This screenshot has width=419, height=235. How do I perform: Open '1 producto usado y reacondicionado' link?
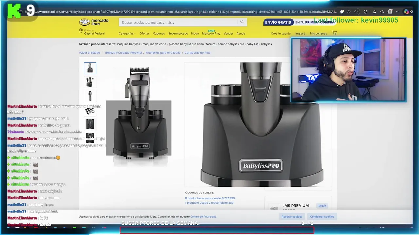209,203
